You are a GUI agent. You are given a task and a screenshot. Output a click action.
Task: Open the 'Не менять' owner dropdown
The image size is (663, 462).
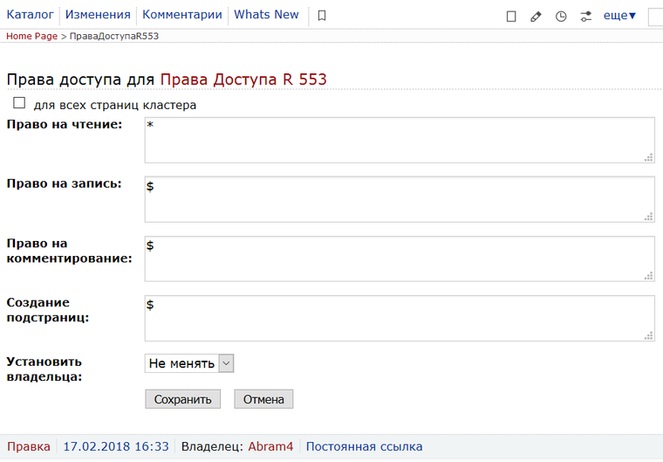[x=189, y=363]
